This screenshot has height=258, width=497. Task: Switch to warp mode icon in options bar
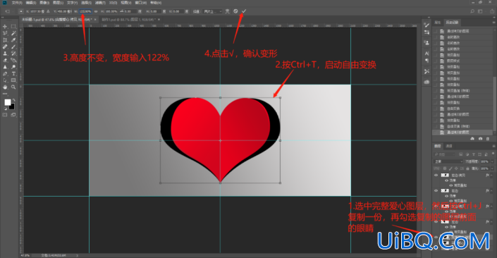(x=228, y=11)
